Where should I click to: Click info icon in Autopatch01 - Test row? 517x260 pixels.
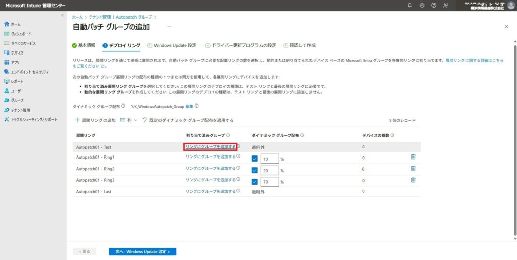click(x=238, y=146)
